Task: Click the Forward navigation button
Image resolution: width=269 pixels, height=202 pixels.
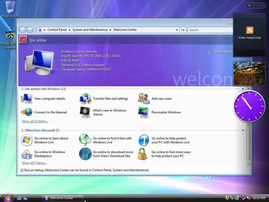Action: click(30, 30)
